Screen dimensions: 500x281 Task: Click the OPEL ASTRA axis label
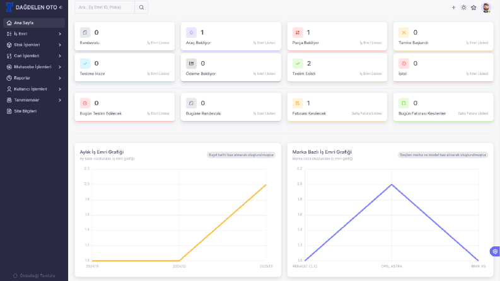click(x=392, y=267)
